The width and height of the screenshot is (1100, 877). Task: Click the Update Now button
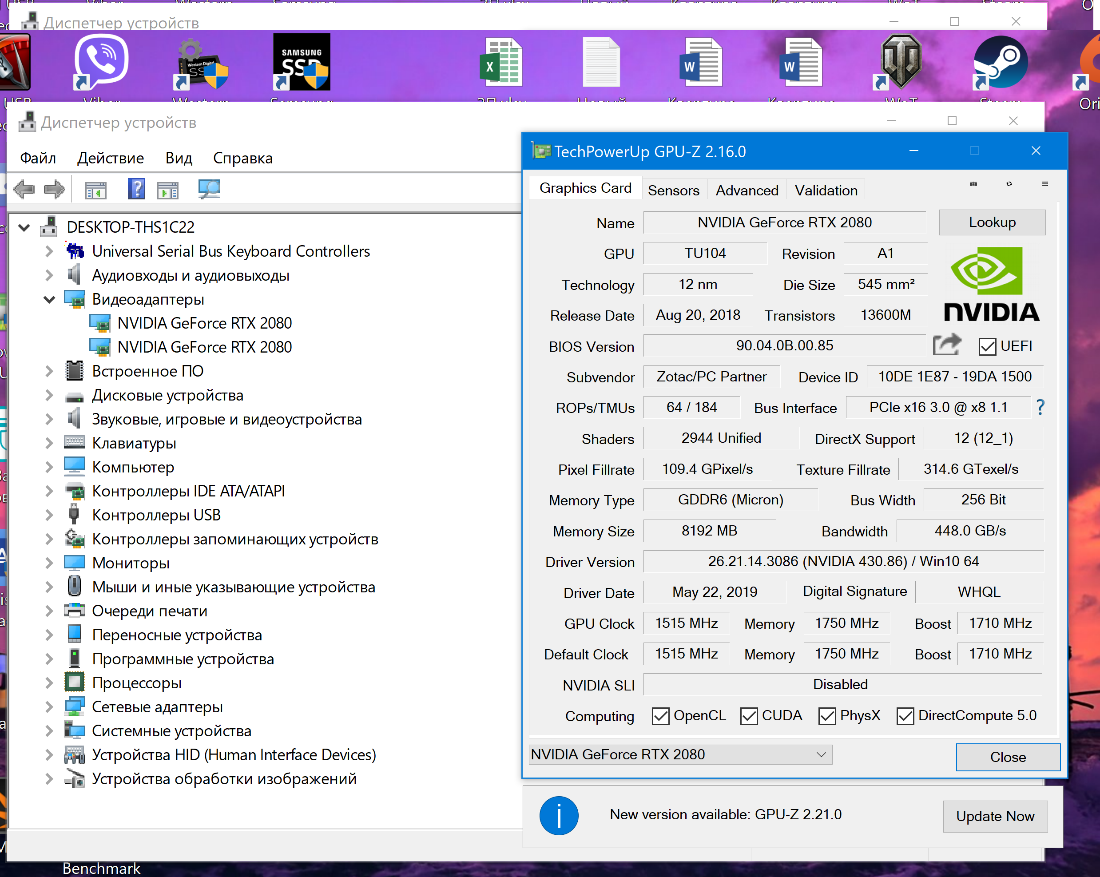pos(994,816)
